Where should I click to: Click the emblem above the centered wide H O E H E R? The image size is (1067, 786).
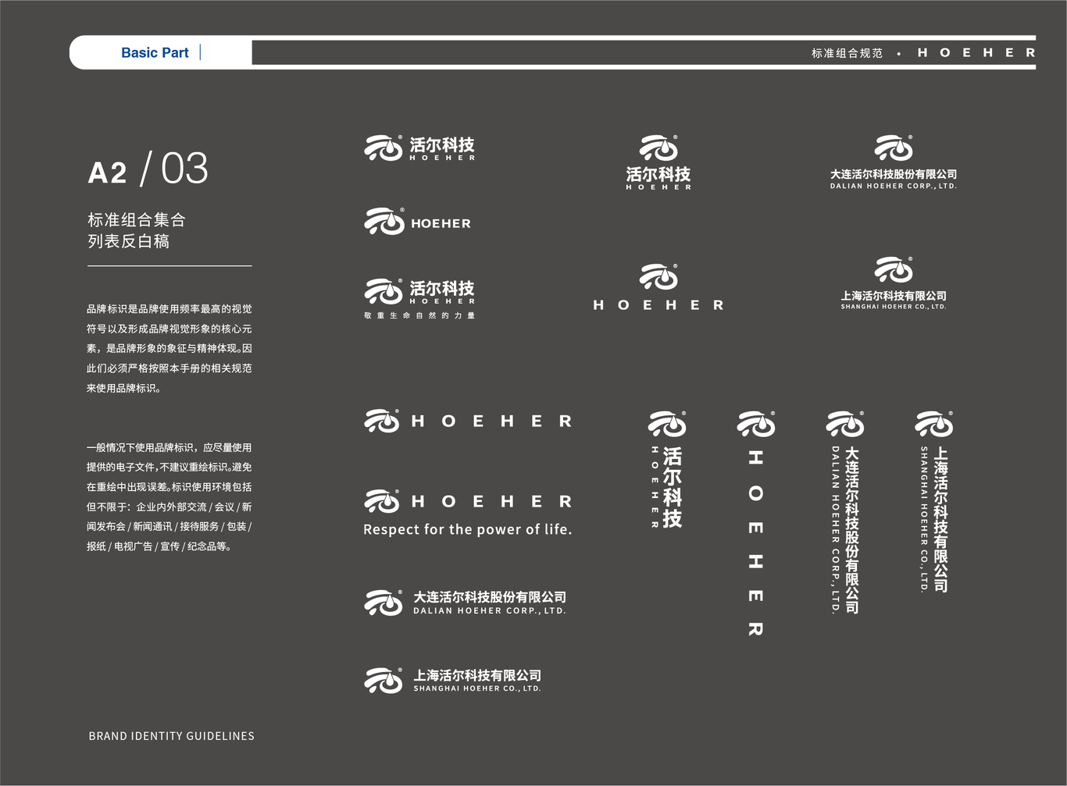[x=658, y=276]
